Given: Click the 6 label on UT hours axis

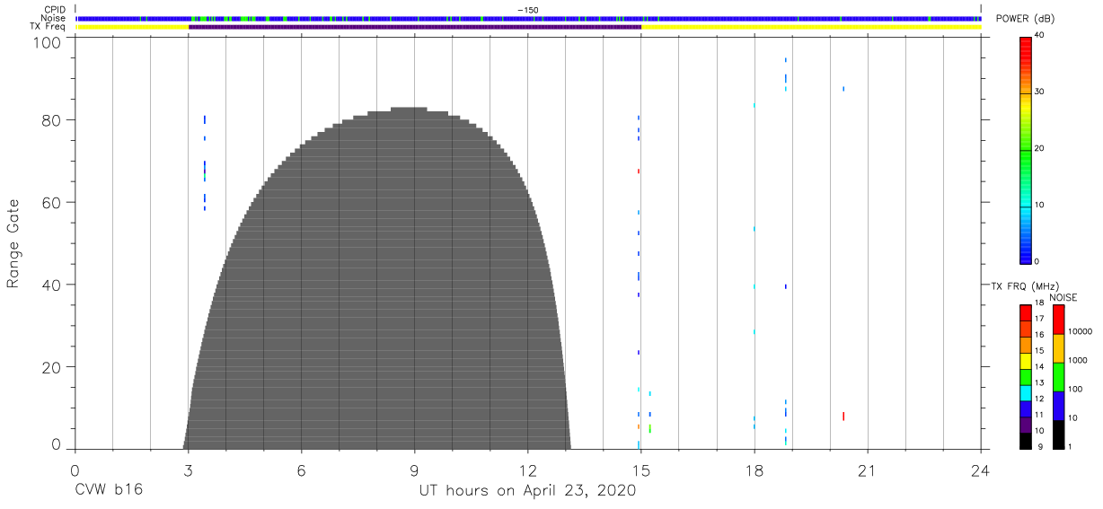Looking at the screenshot, I should pos(301,470).
